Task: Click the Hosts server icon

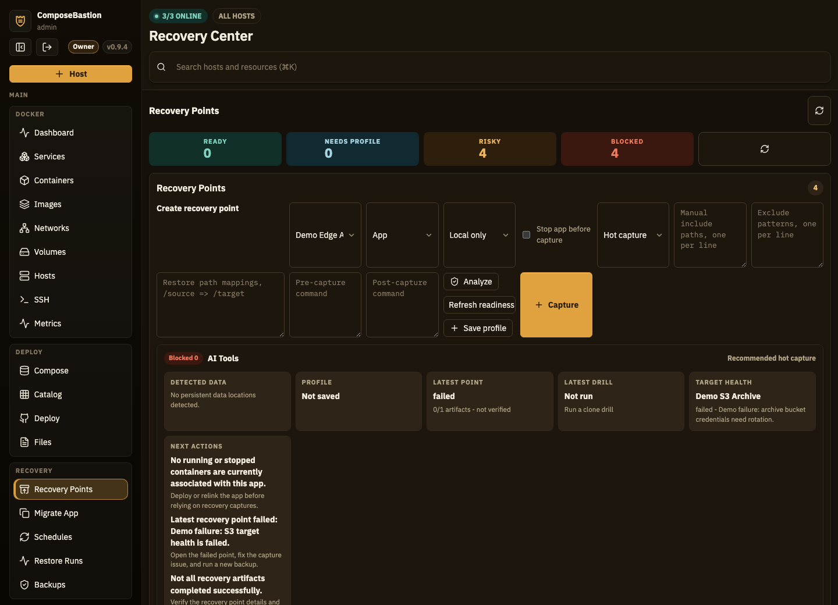Action: click(x=24, y=276)
